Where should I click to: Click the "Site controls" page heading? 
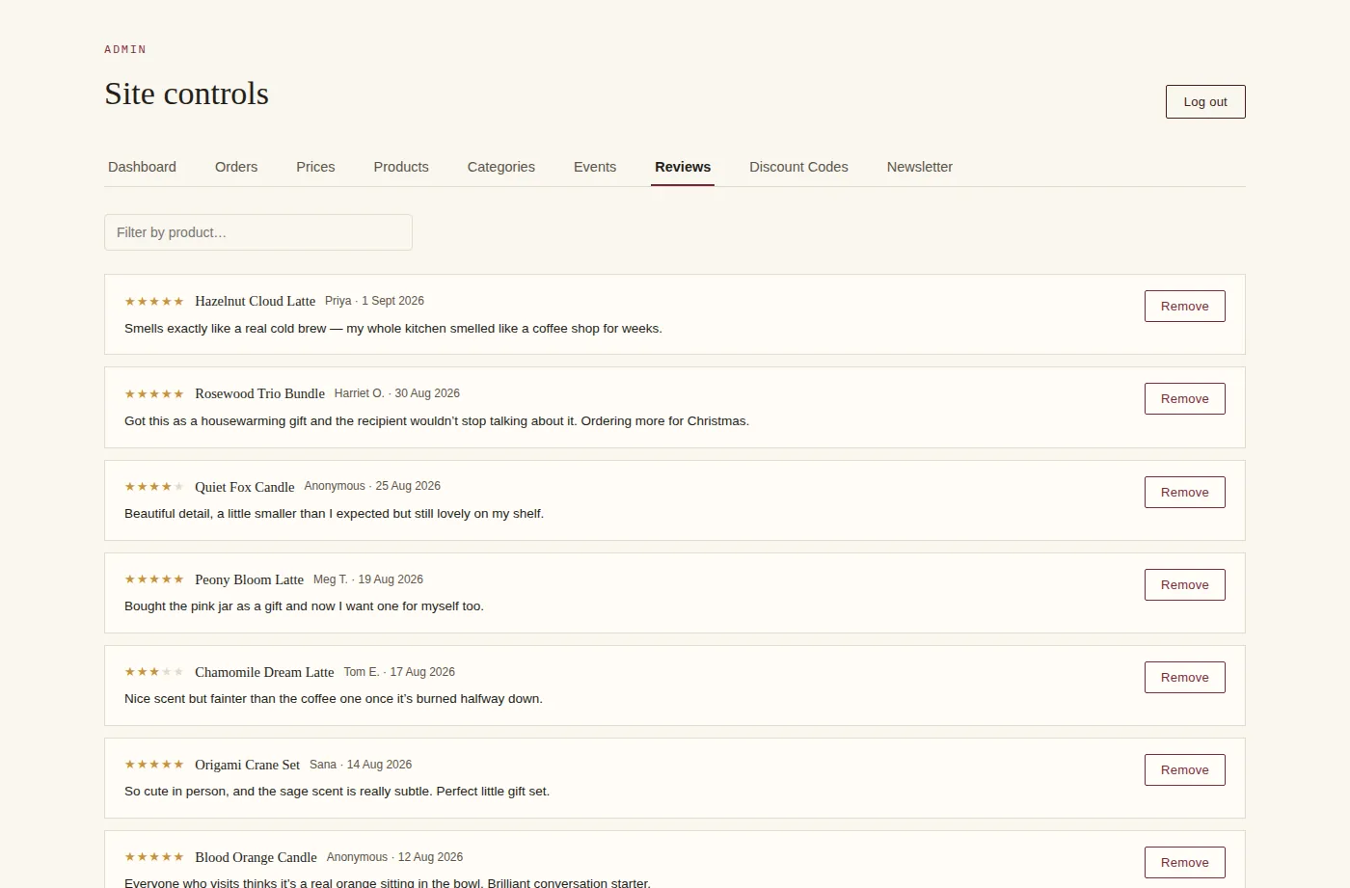(186, 94)
